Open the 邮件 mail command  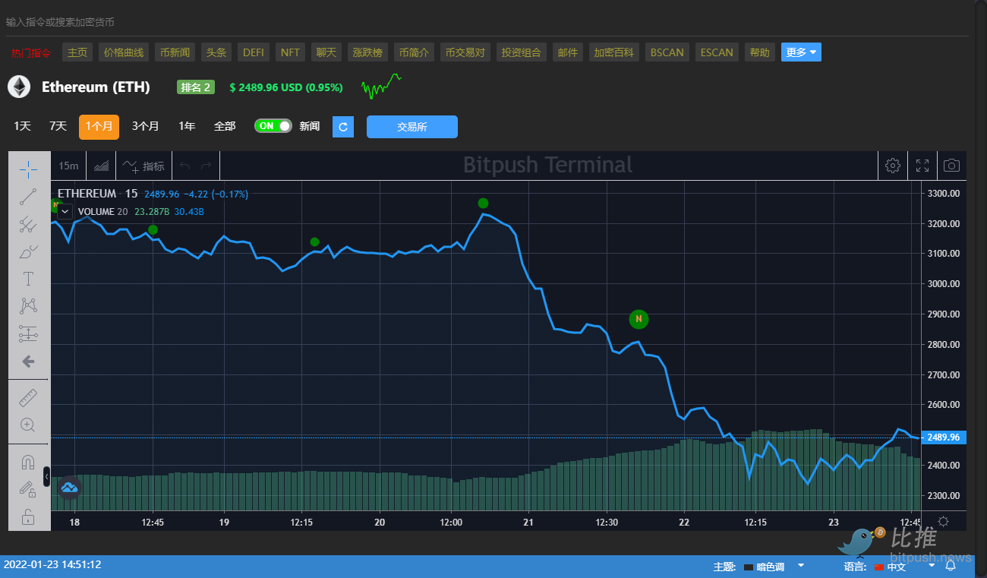[x=568, y=52]
